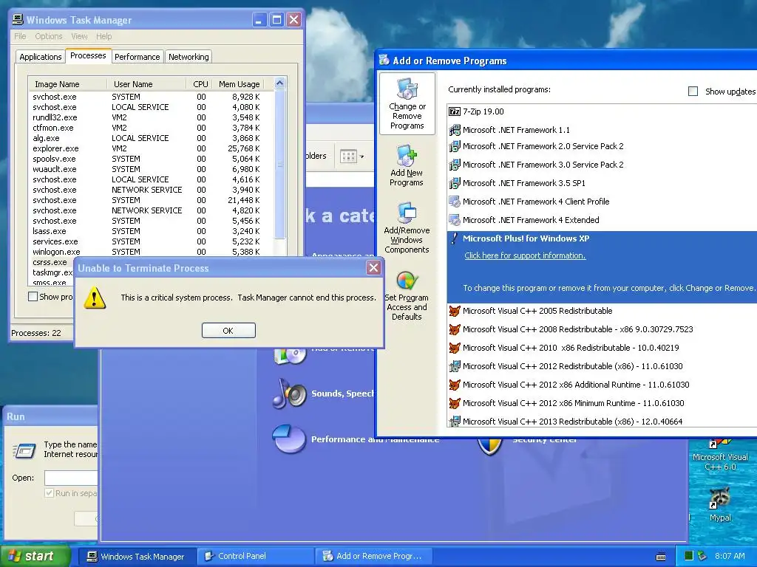The image size is (757, 567).
Task: Switch to the Networking tab
Action: [x=189, y=57]
